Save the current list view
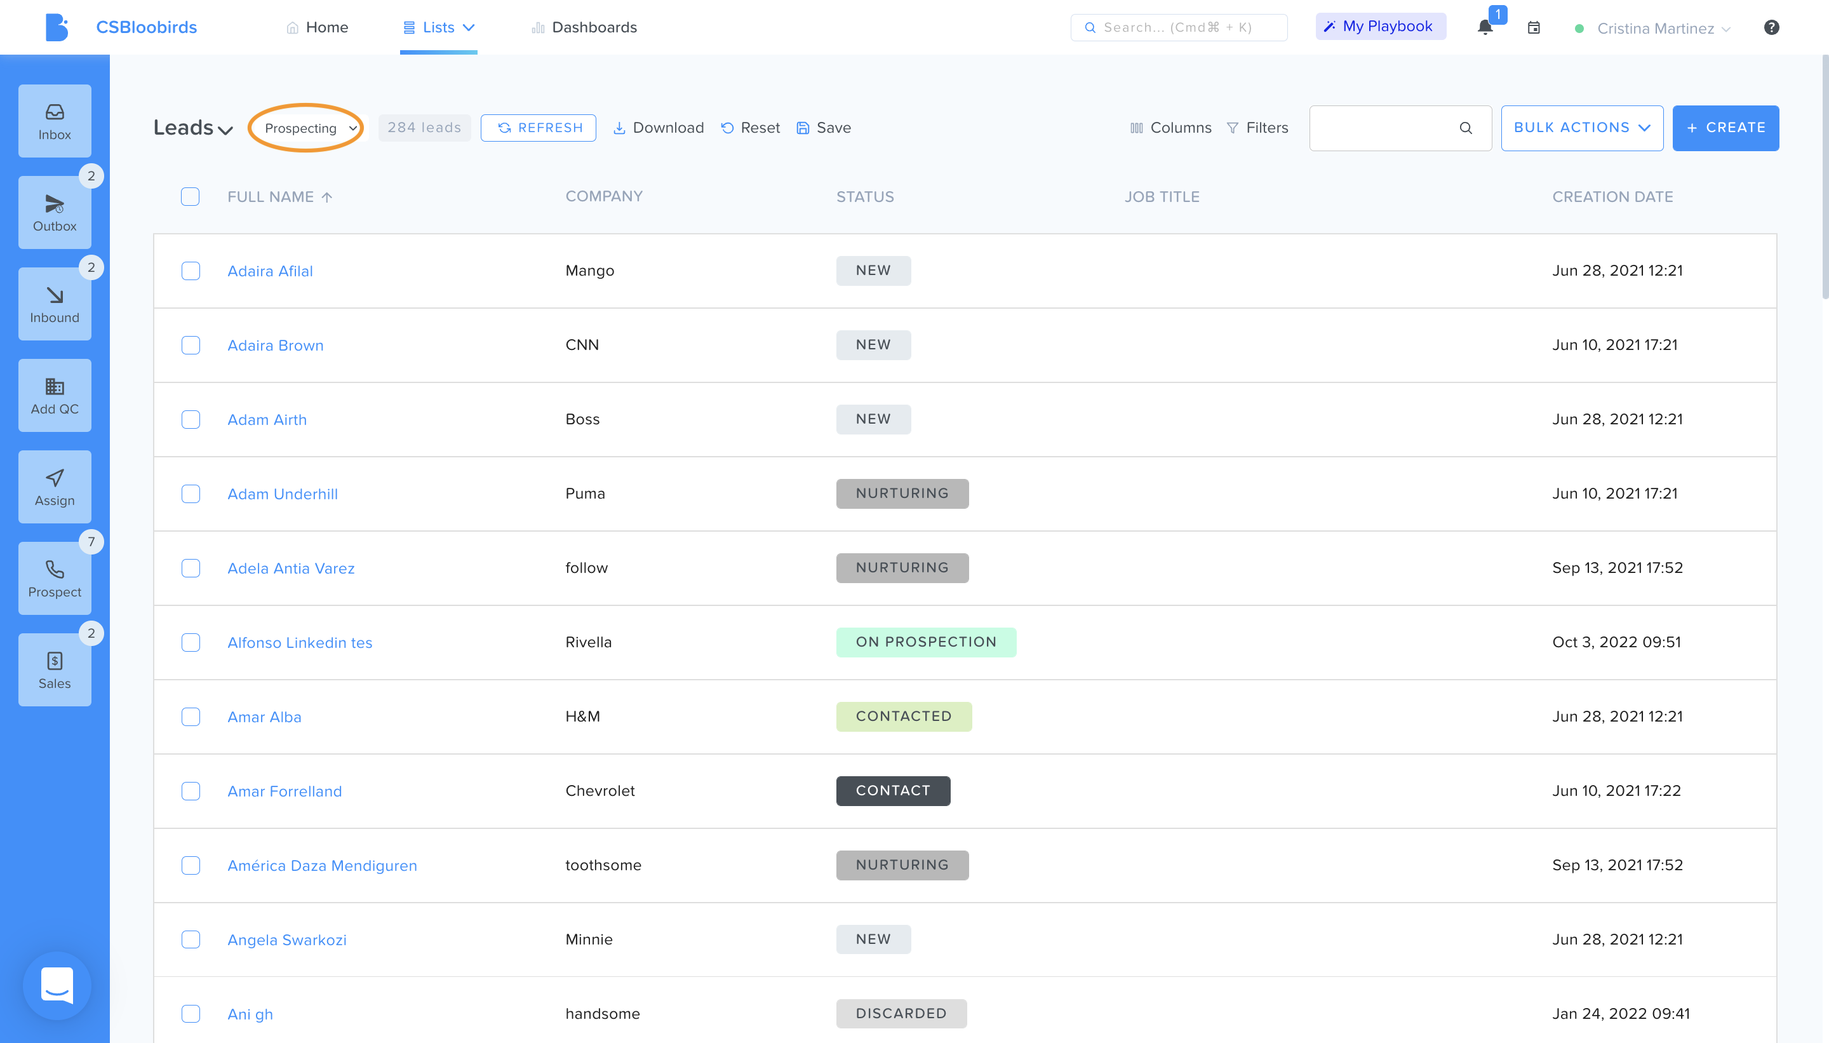This screenshot has width=1829, height=1043. pyautogui.click(x=824, y=128)
